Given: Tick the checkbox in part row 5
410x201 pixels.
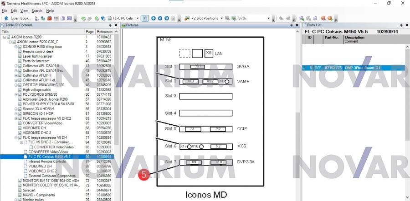Looking at the screenshot, I should tap(304, 68).
